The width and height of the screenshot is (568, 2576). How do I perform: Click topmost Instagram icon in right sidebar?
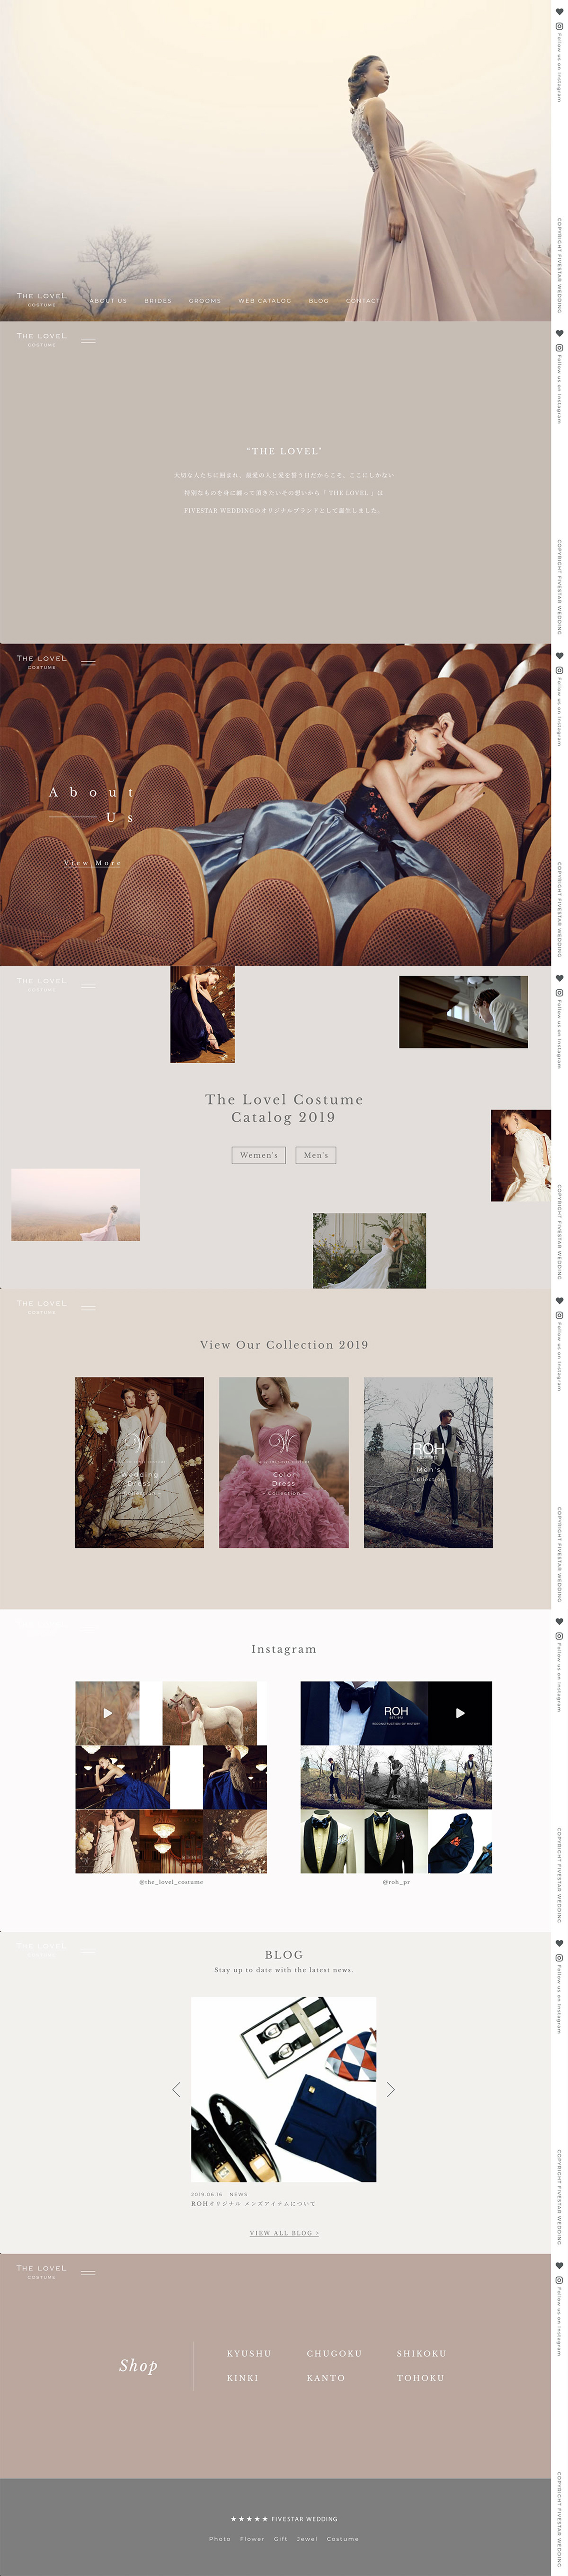point(559,26)
